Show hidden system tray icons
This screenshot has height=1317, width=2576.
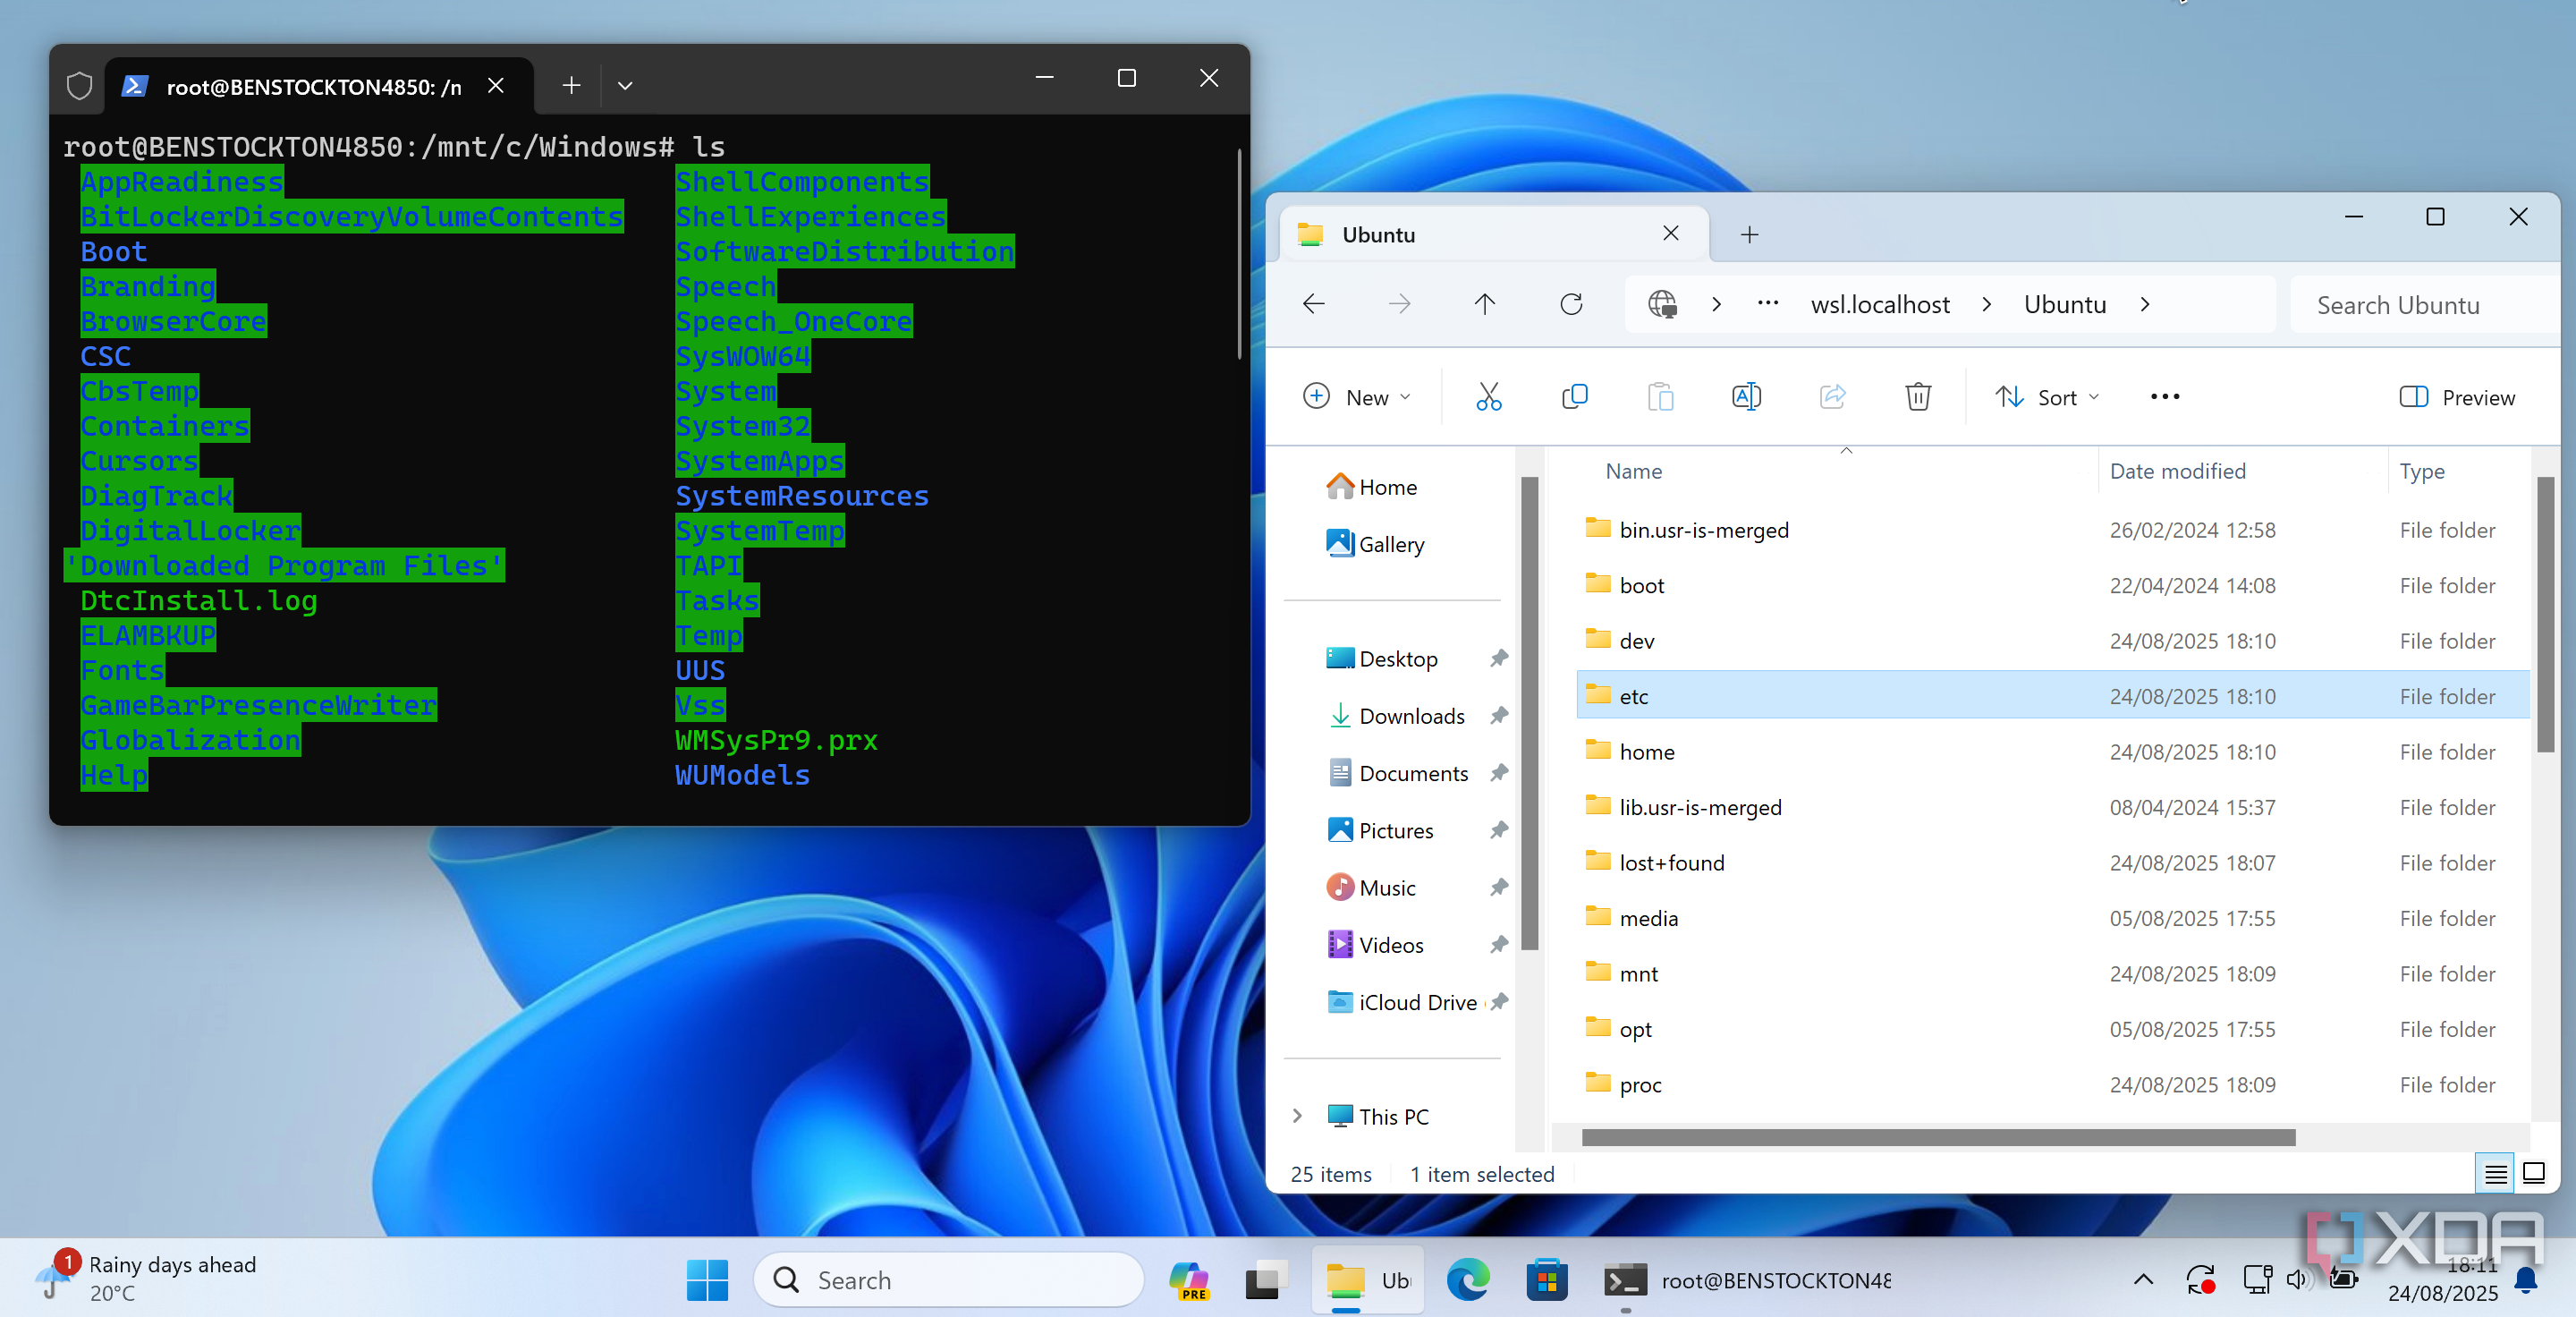pos(2143,1279)
